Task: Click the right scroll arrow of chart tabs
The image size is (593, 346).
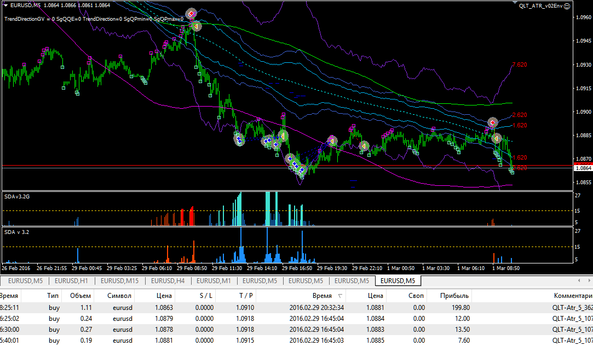Action: pyautogui.click(x=589, y=280)
